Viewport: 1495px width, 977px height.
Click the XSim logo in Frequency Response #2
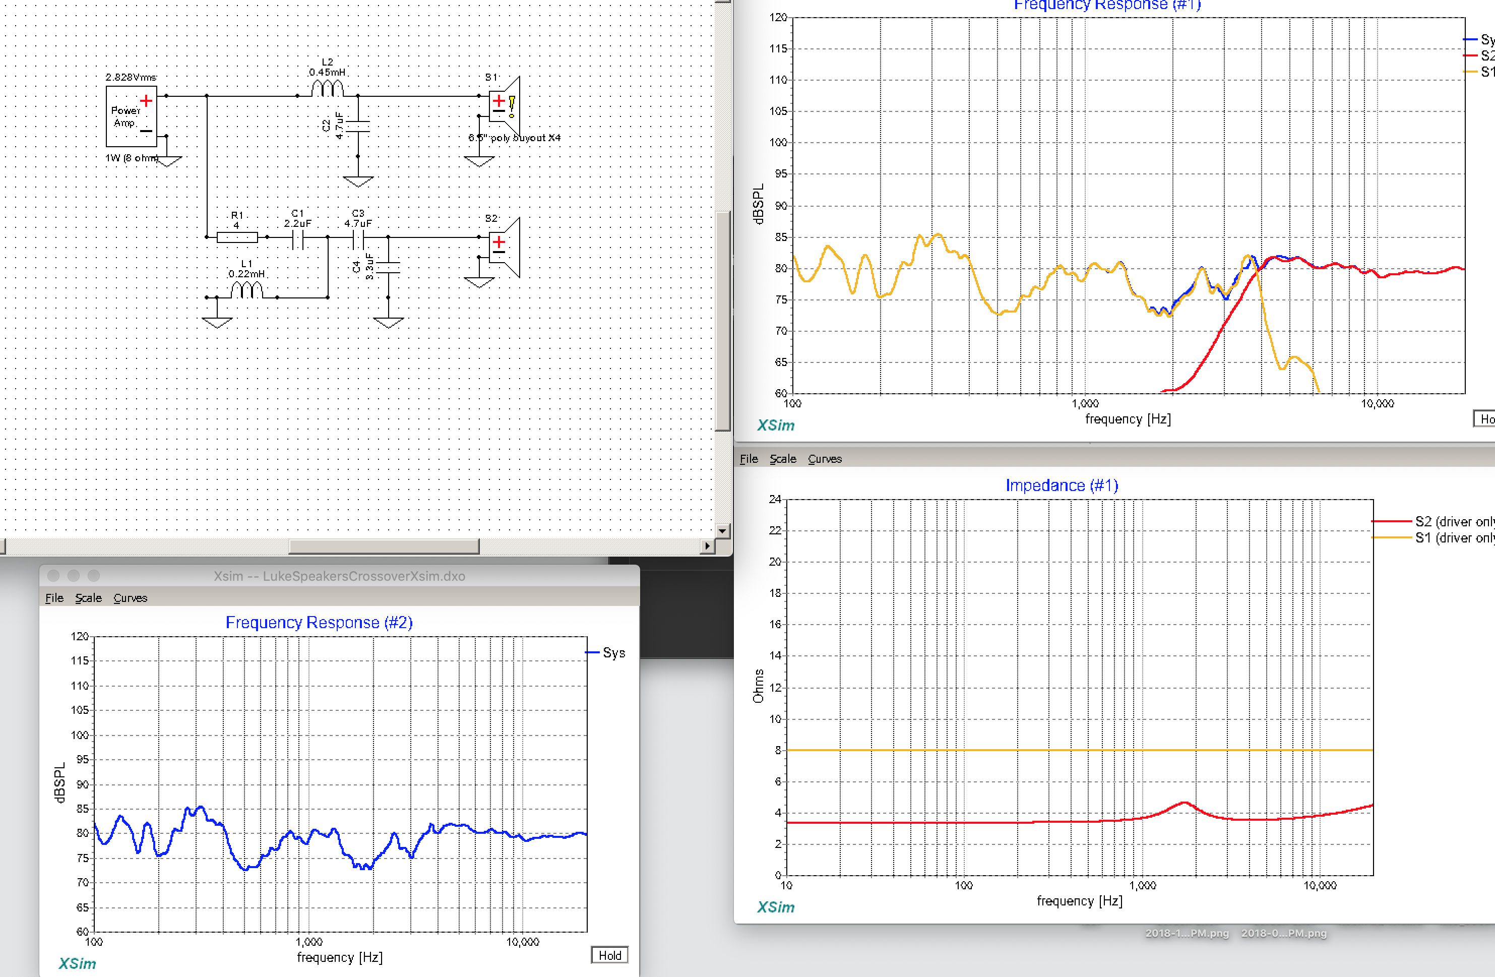77,963
